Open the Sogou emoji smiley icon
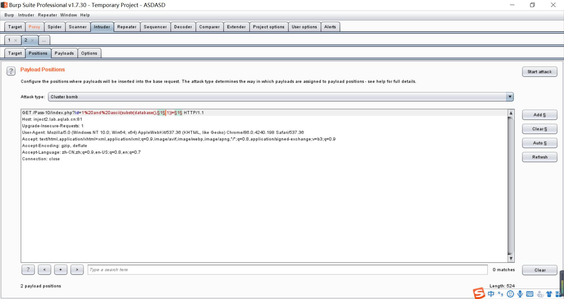The image size is (564, 299). tap(511, 294)
